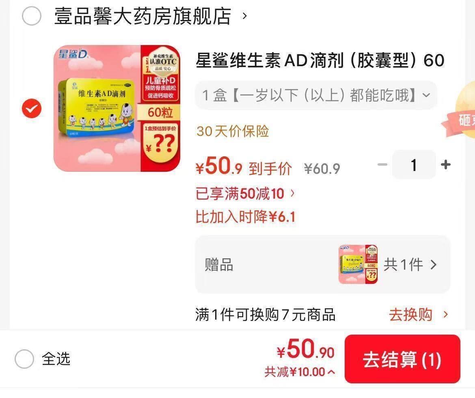Open the 赠品 gift thumbnail image
Screen dimensions: 475x398
[x=358, y=264]
